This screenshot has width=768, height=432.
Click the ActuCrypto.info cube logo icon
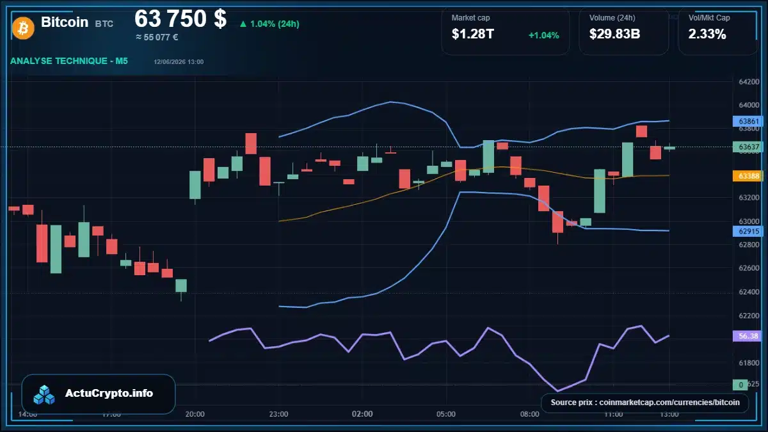coord(45,394)
